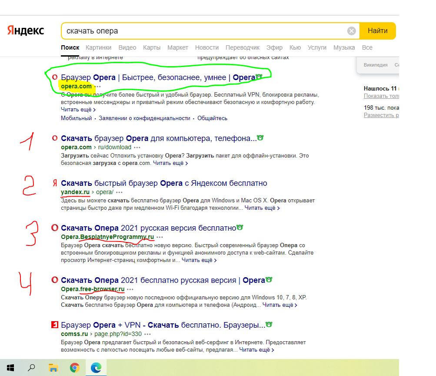The width and height of the screenshot is (436, 376).
Task: Select the Поиск tab
Action: (70, 47)
